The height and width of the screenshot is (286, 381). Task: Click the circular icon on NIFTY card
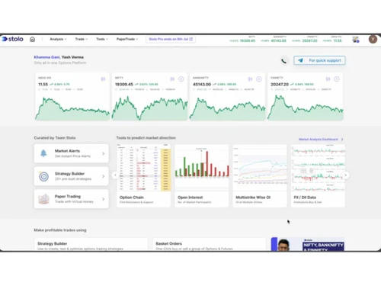click(x=181, y=79)
